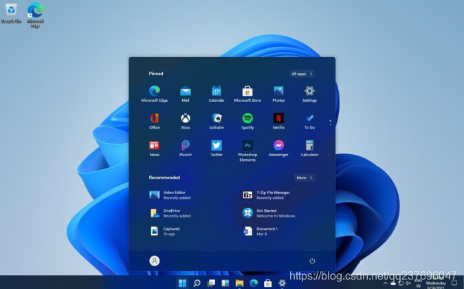Open Microsoft Store from pinned apps
The height and width of the screenshot is (289, 464).
[247, 94]
